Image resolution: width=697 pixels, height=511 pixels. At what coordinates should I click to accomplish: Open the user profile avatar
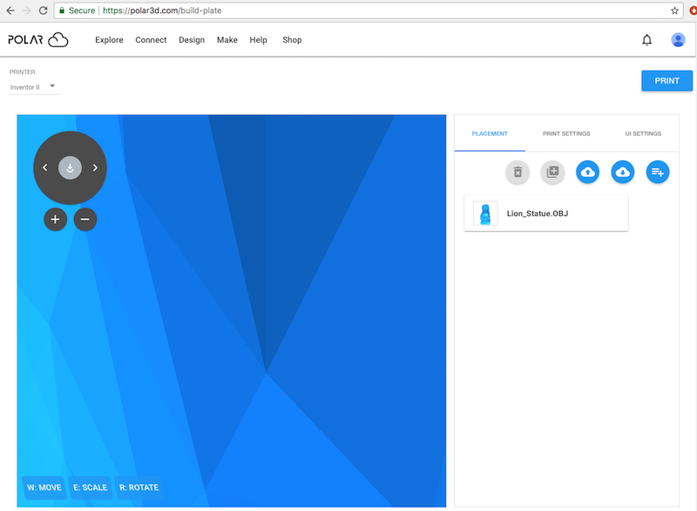tap(678, 40)
